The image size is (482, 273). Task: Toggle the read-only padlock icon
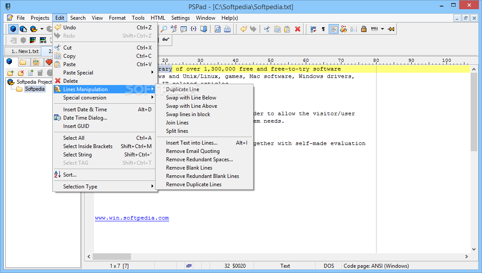364,29
